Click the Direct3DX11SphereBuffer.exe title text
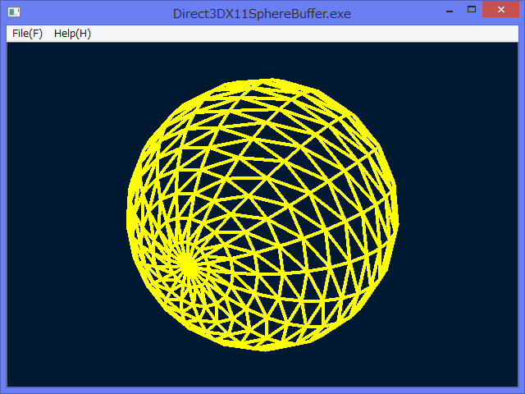 (262, 14)
